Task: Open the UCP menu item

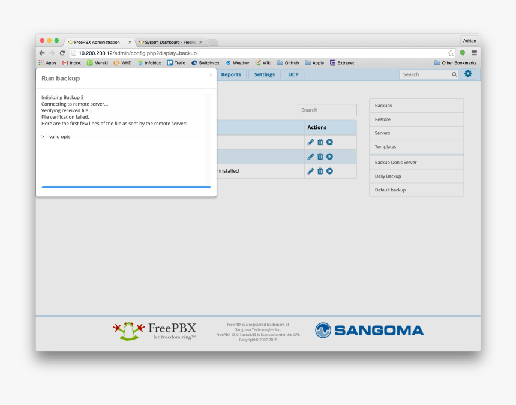Action: 293,74
